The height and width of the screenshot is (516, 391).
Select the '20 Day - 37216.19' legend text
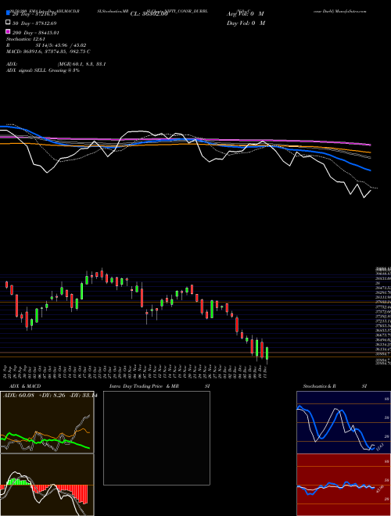[x=34, y=14]
